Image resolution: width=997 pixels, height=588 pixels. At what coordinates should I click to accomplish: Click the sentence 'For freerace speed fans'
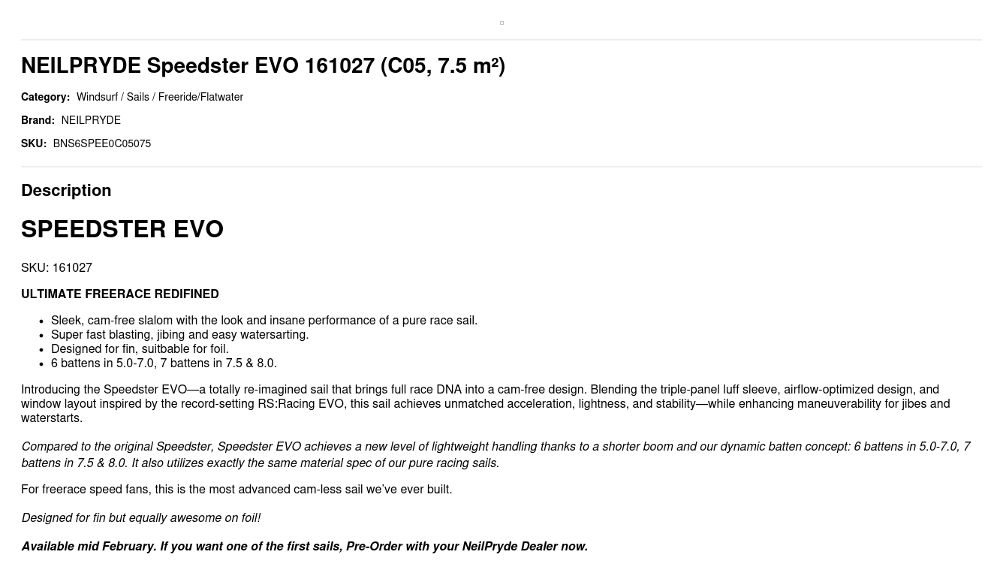pyautogui.click(x=236, y=490)
